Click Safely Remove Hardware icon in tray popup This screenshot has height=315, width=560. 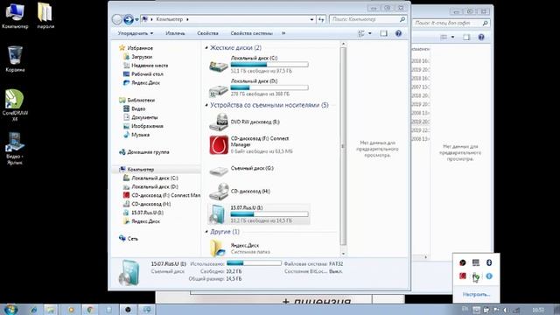tap(476, 276)
